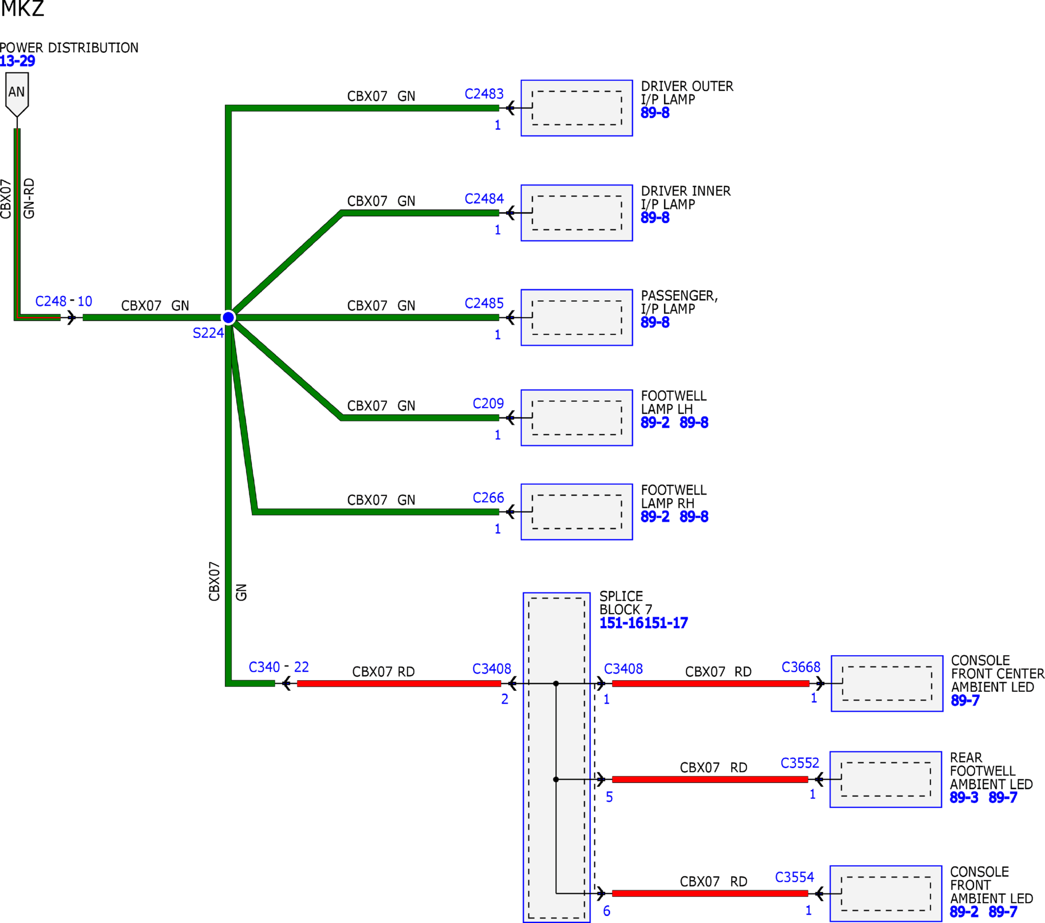
Task: Open 89-2 link for Console Front Ambient LED
Action: pos(964,912)
